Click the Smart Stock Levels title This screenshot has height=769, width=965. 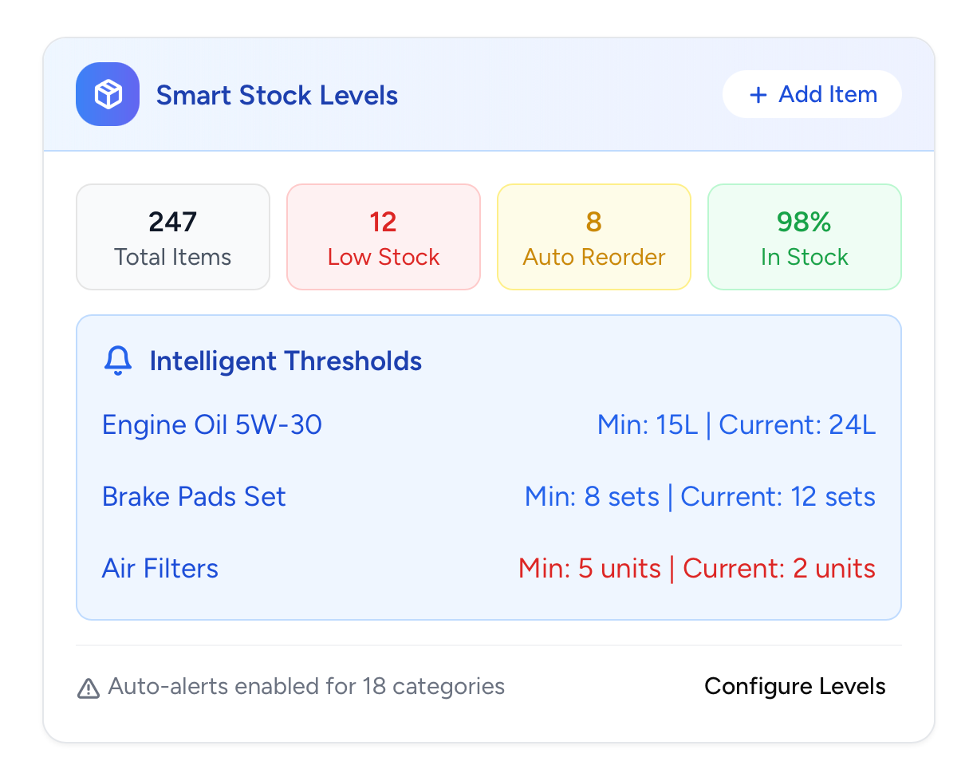(x=277, y=96)
